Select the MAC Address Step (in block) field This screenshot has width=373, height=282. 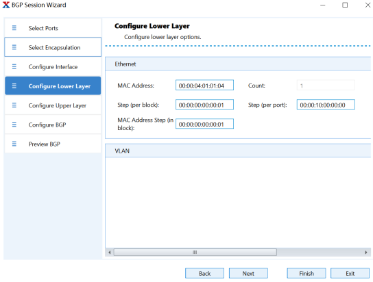[x=204, y=124]
